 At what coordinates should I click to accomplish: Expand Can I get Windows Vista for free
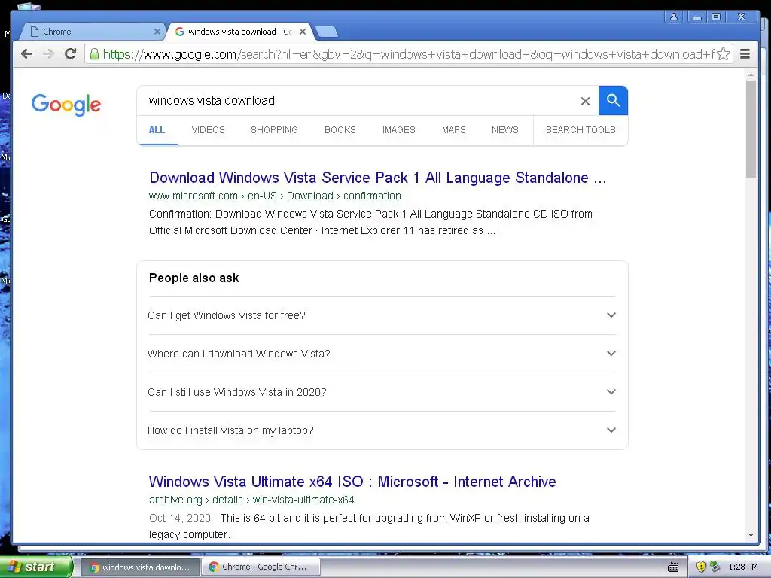point(382,315)
